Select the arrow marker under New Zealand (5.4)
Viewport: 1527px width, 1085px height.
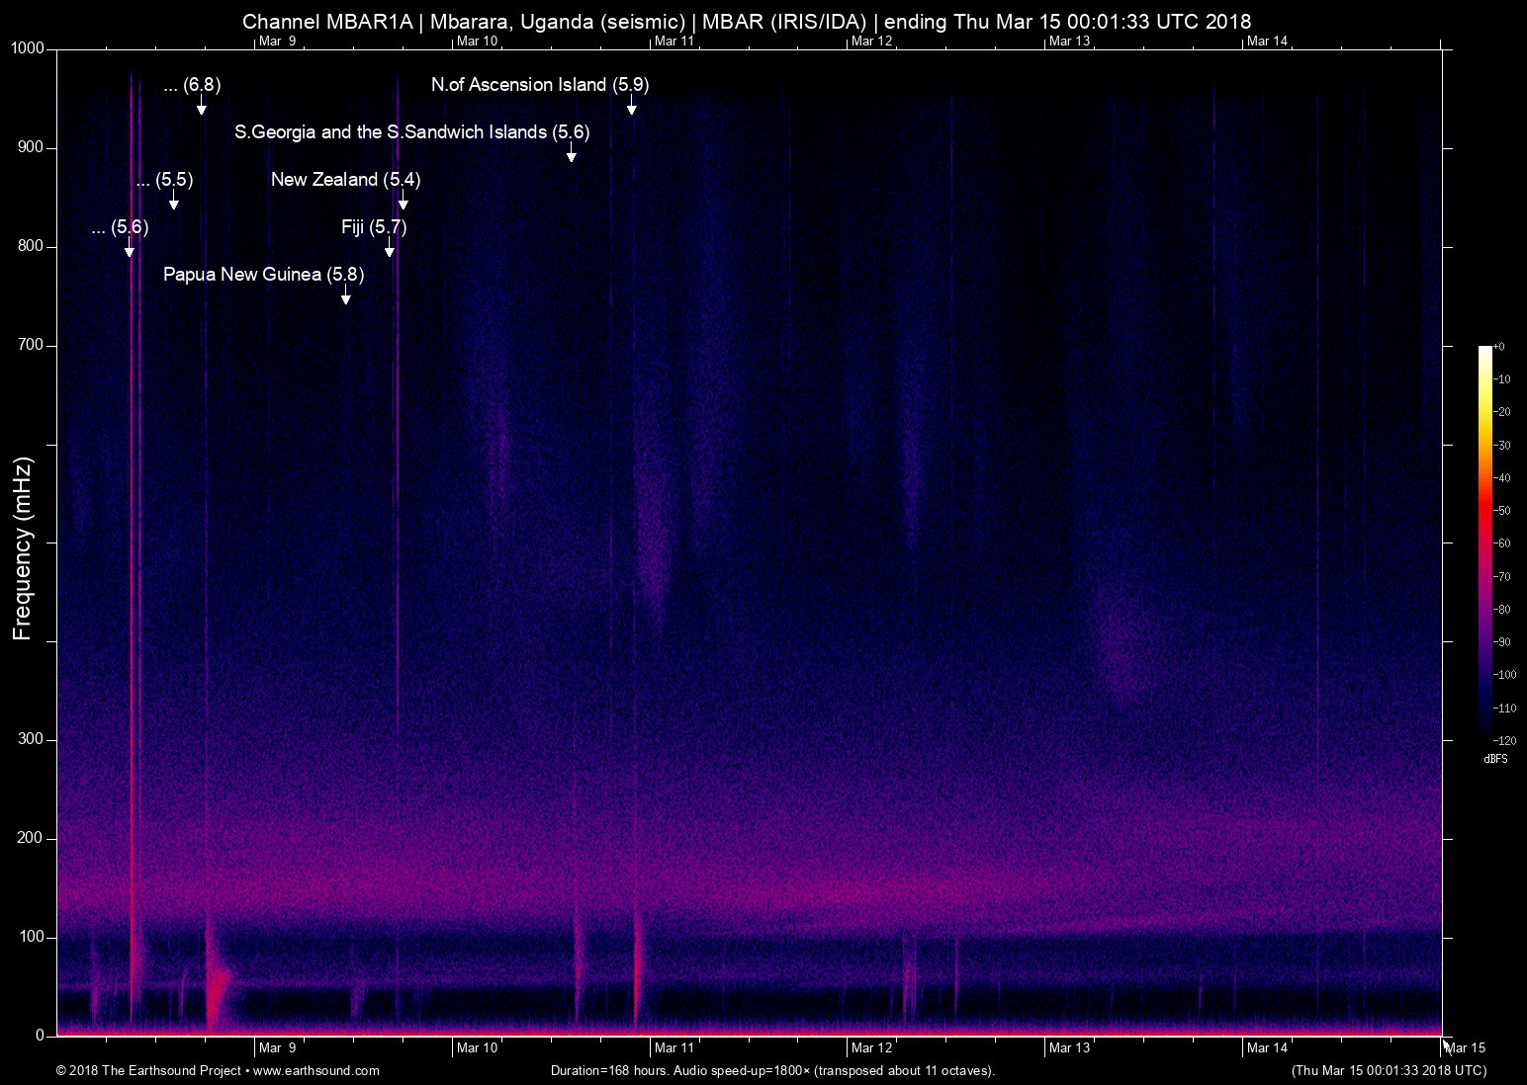pos(403,201)
